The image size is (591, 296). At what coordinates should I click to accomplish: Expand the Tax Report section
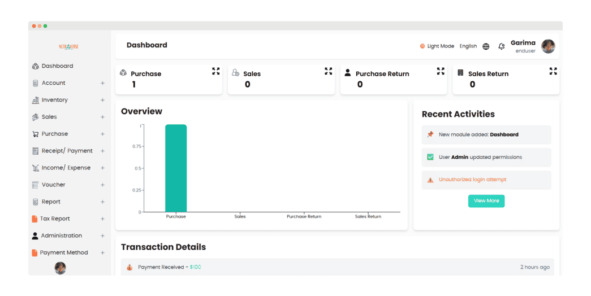(102, 219)
